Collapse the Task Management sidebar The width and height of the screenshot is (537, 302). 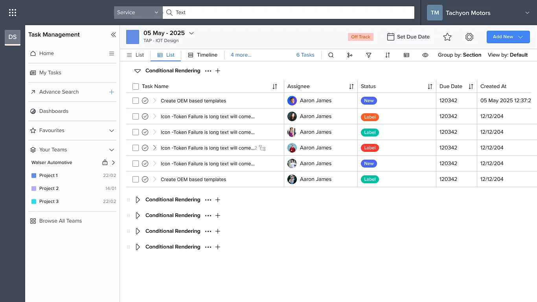coord(113,35)
